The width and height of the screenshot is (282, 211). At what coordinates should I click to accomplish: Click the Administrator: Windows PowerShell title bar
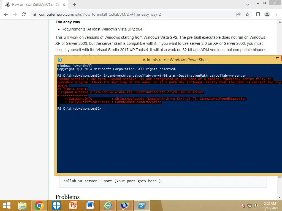175,60
